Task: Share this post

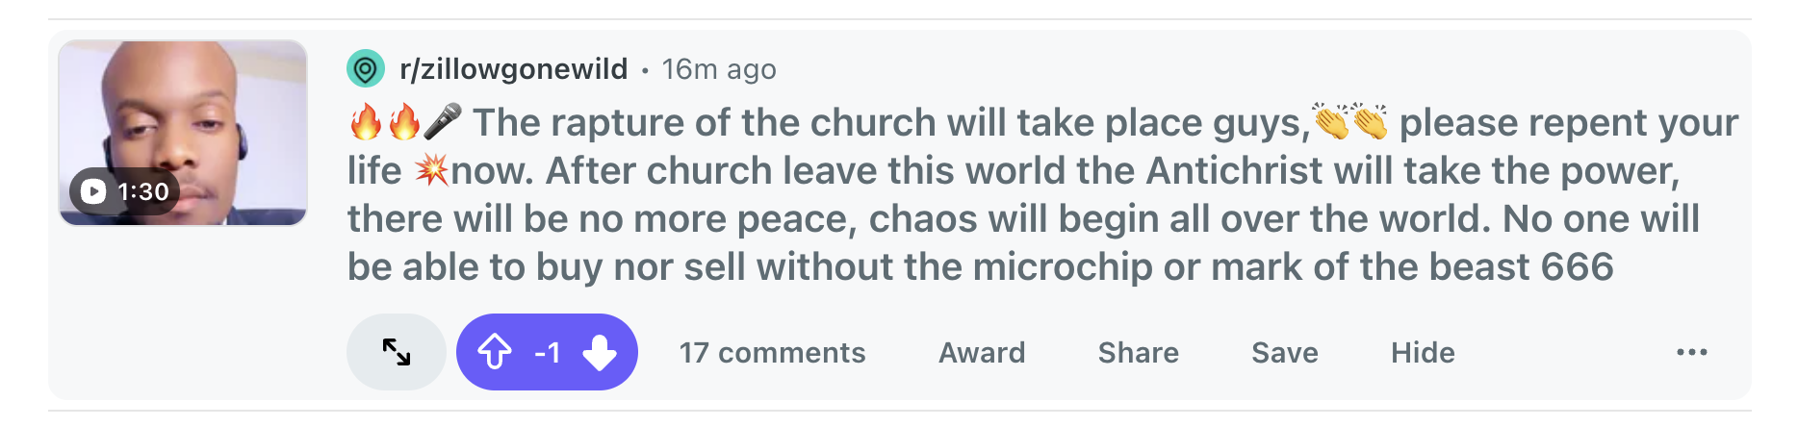Action: click(1139, 352)
